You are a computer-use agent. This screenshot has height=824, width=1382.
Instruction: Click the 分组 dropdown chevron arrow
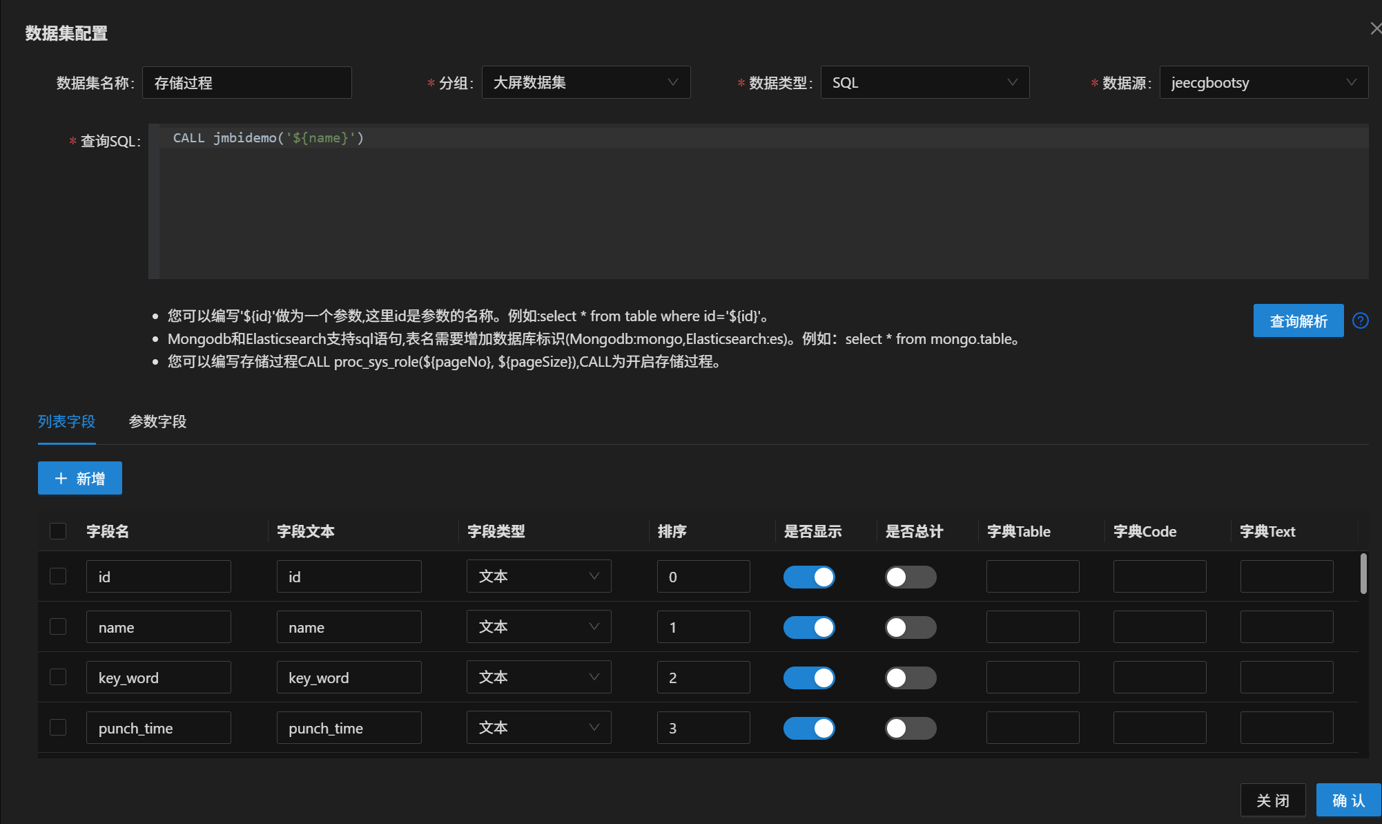[672, 82]
